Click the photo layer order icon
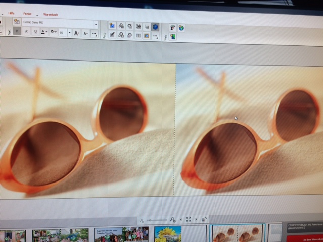Image resolution: width=323 pixels, height=242 pixels. coord(147,27)
